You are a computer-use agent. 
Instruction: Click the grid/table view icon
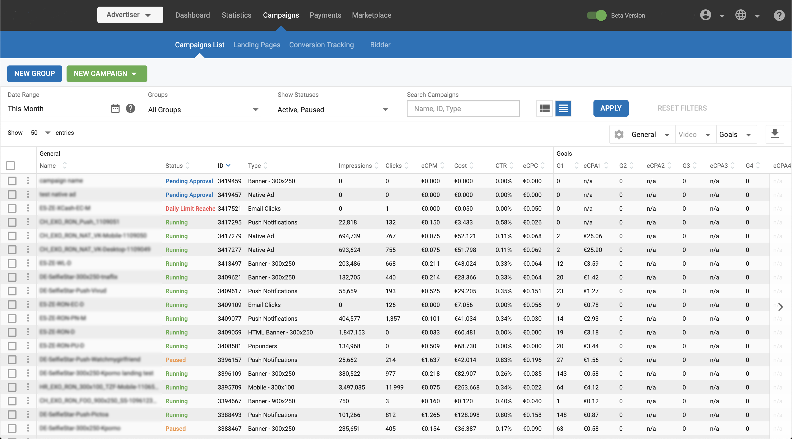pos(544,108)
